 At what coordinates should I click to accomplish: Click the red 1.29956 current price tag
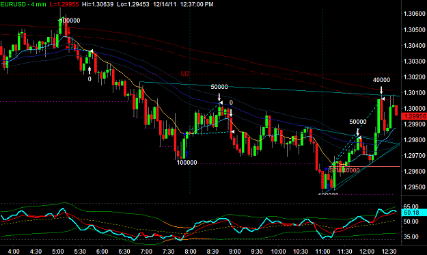pyautogui.click(x=414, y=116)
